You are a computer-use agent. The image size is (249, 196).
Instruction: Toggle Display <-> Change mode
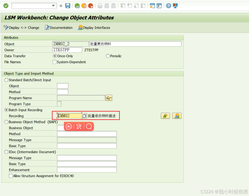[21, 28]
